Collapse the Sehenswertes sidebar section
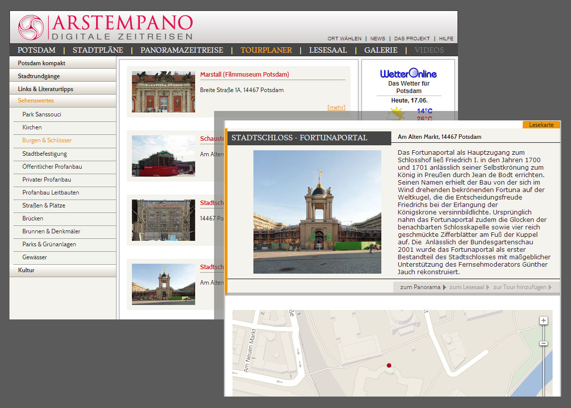This screenshot has width=571, height=408. 63,101
